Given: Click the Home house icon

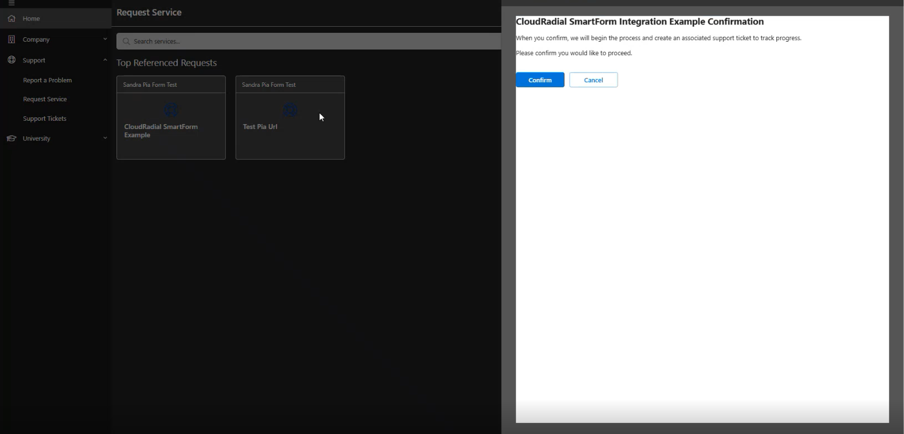Looking at the screenshot, I should [11, 18].
